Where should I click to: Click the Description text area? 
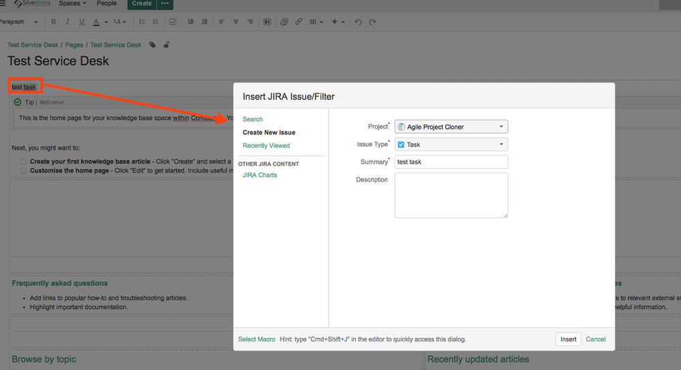(x=451, y=196)
